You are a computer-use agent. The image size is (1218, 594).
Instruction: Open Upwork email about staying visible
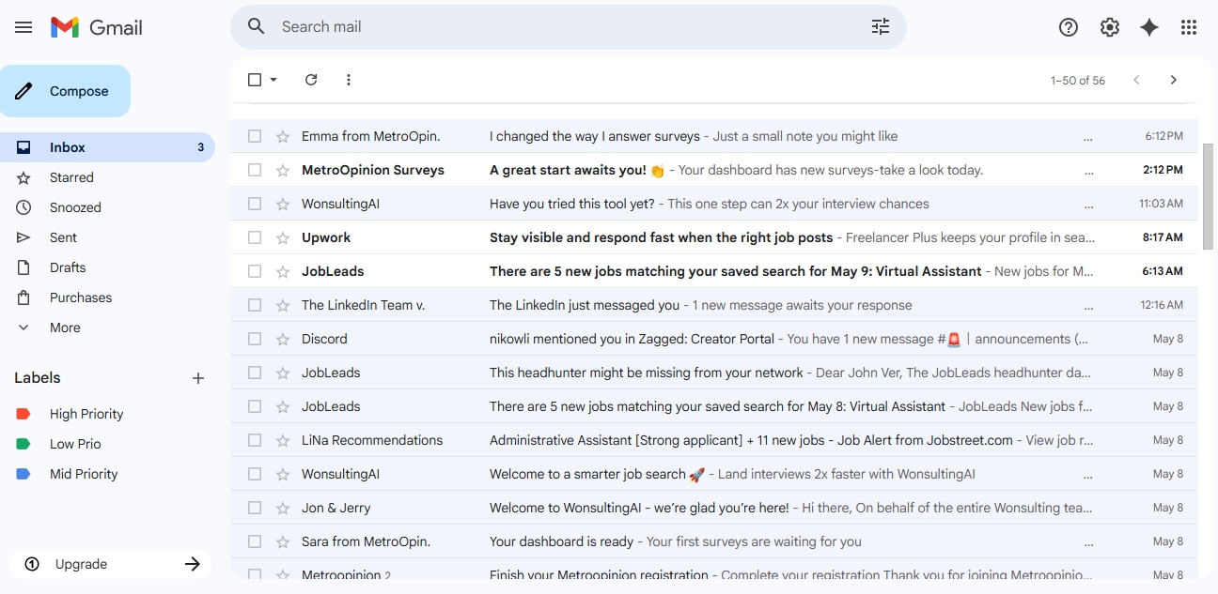[x=714, y=237]
